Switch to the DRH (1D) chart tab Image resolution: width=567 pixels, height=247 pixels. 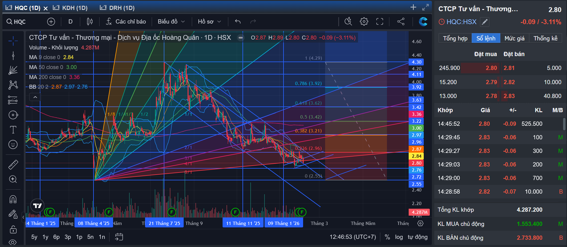(x=117, y=8)
